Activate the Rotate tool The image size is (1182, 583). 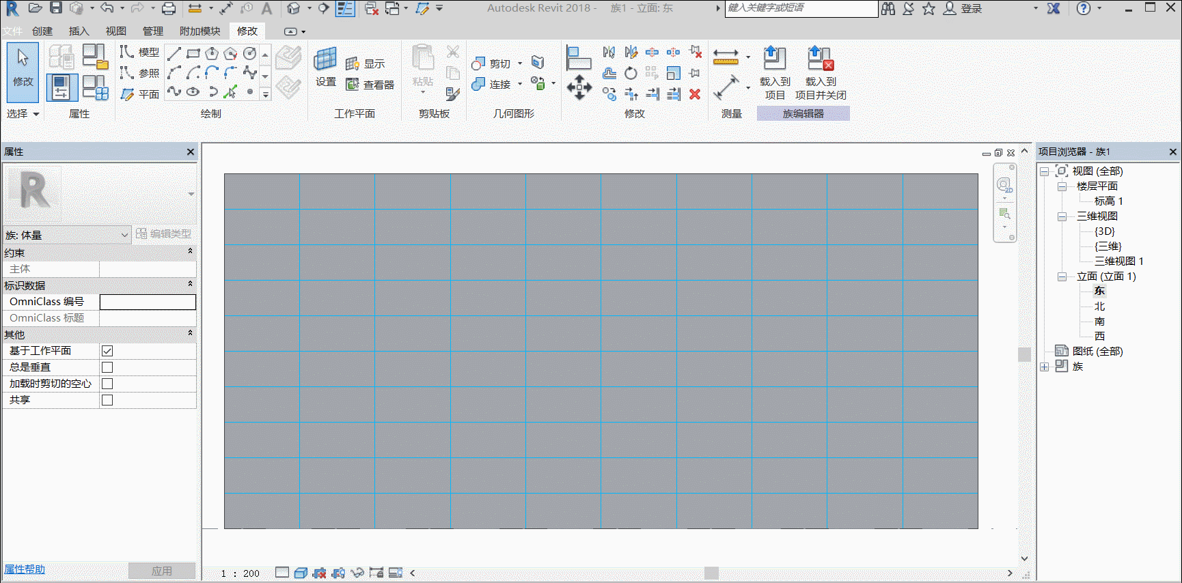pos(631,73)
